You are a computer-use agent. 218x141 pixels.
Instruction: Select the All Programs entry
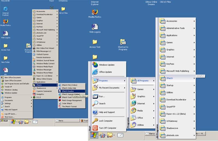(143, 81)
